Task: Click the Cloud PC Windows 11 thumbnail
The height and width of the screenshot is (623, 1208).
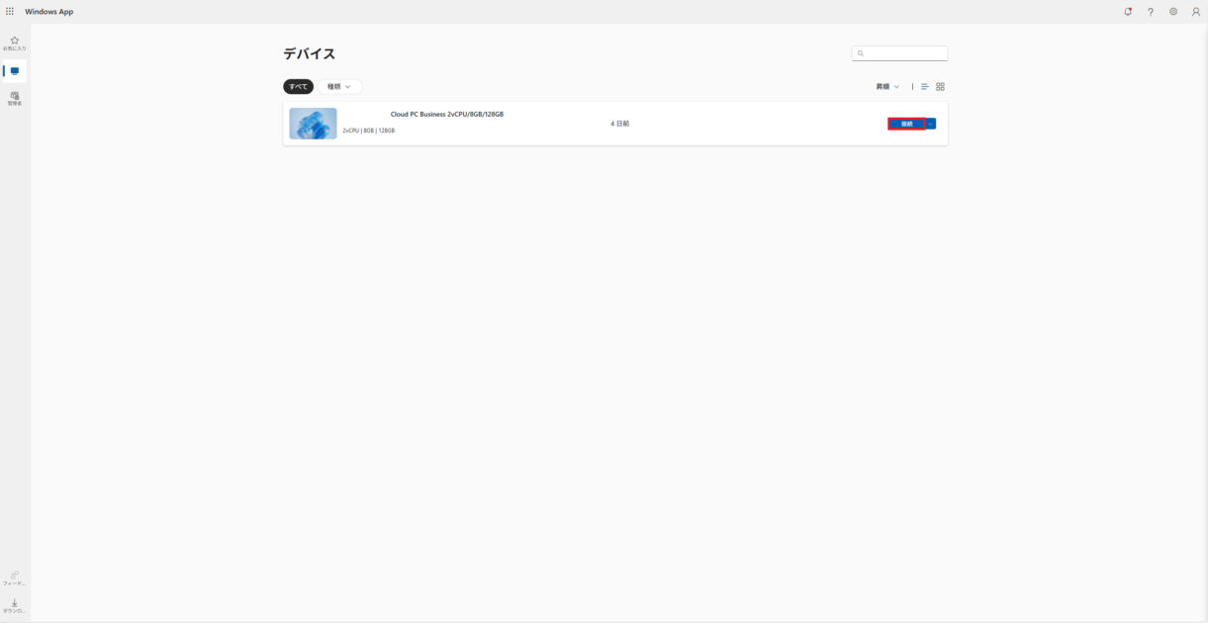Action: (x=313, y=124)
